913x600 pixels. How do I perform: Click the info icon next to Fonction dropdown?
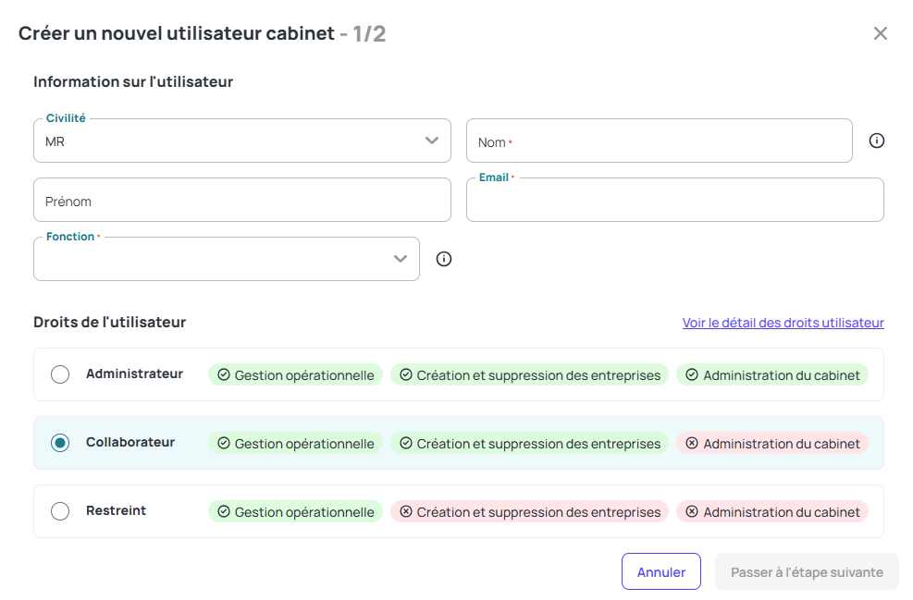pyautogui.click(x=444, y=259)
